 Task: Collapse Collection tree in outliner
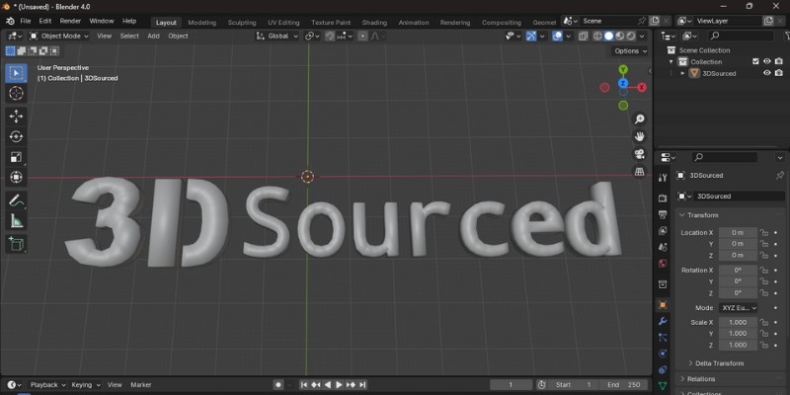point(671,62)
